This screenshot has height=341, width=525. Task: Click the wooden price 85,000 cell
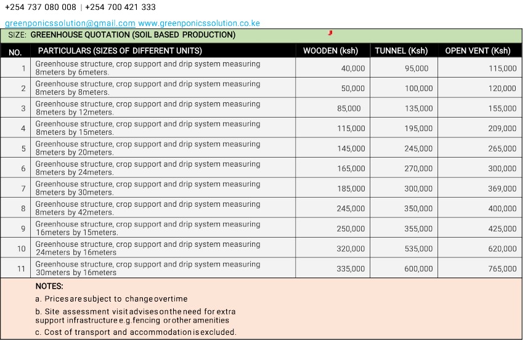(349, 108)
